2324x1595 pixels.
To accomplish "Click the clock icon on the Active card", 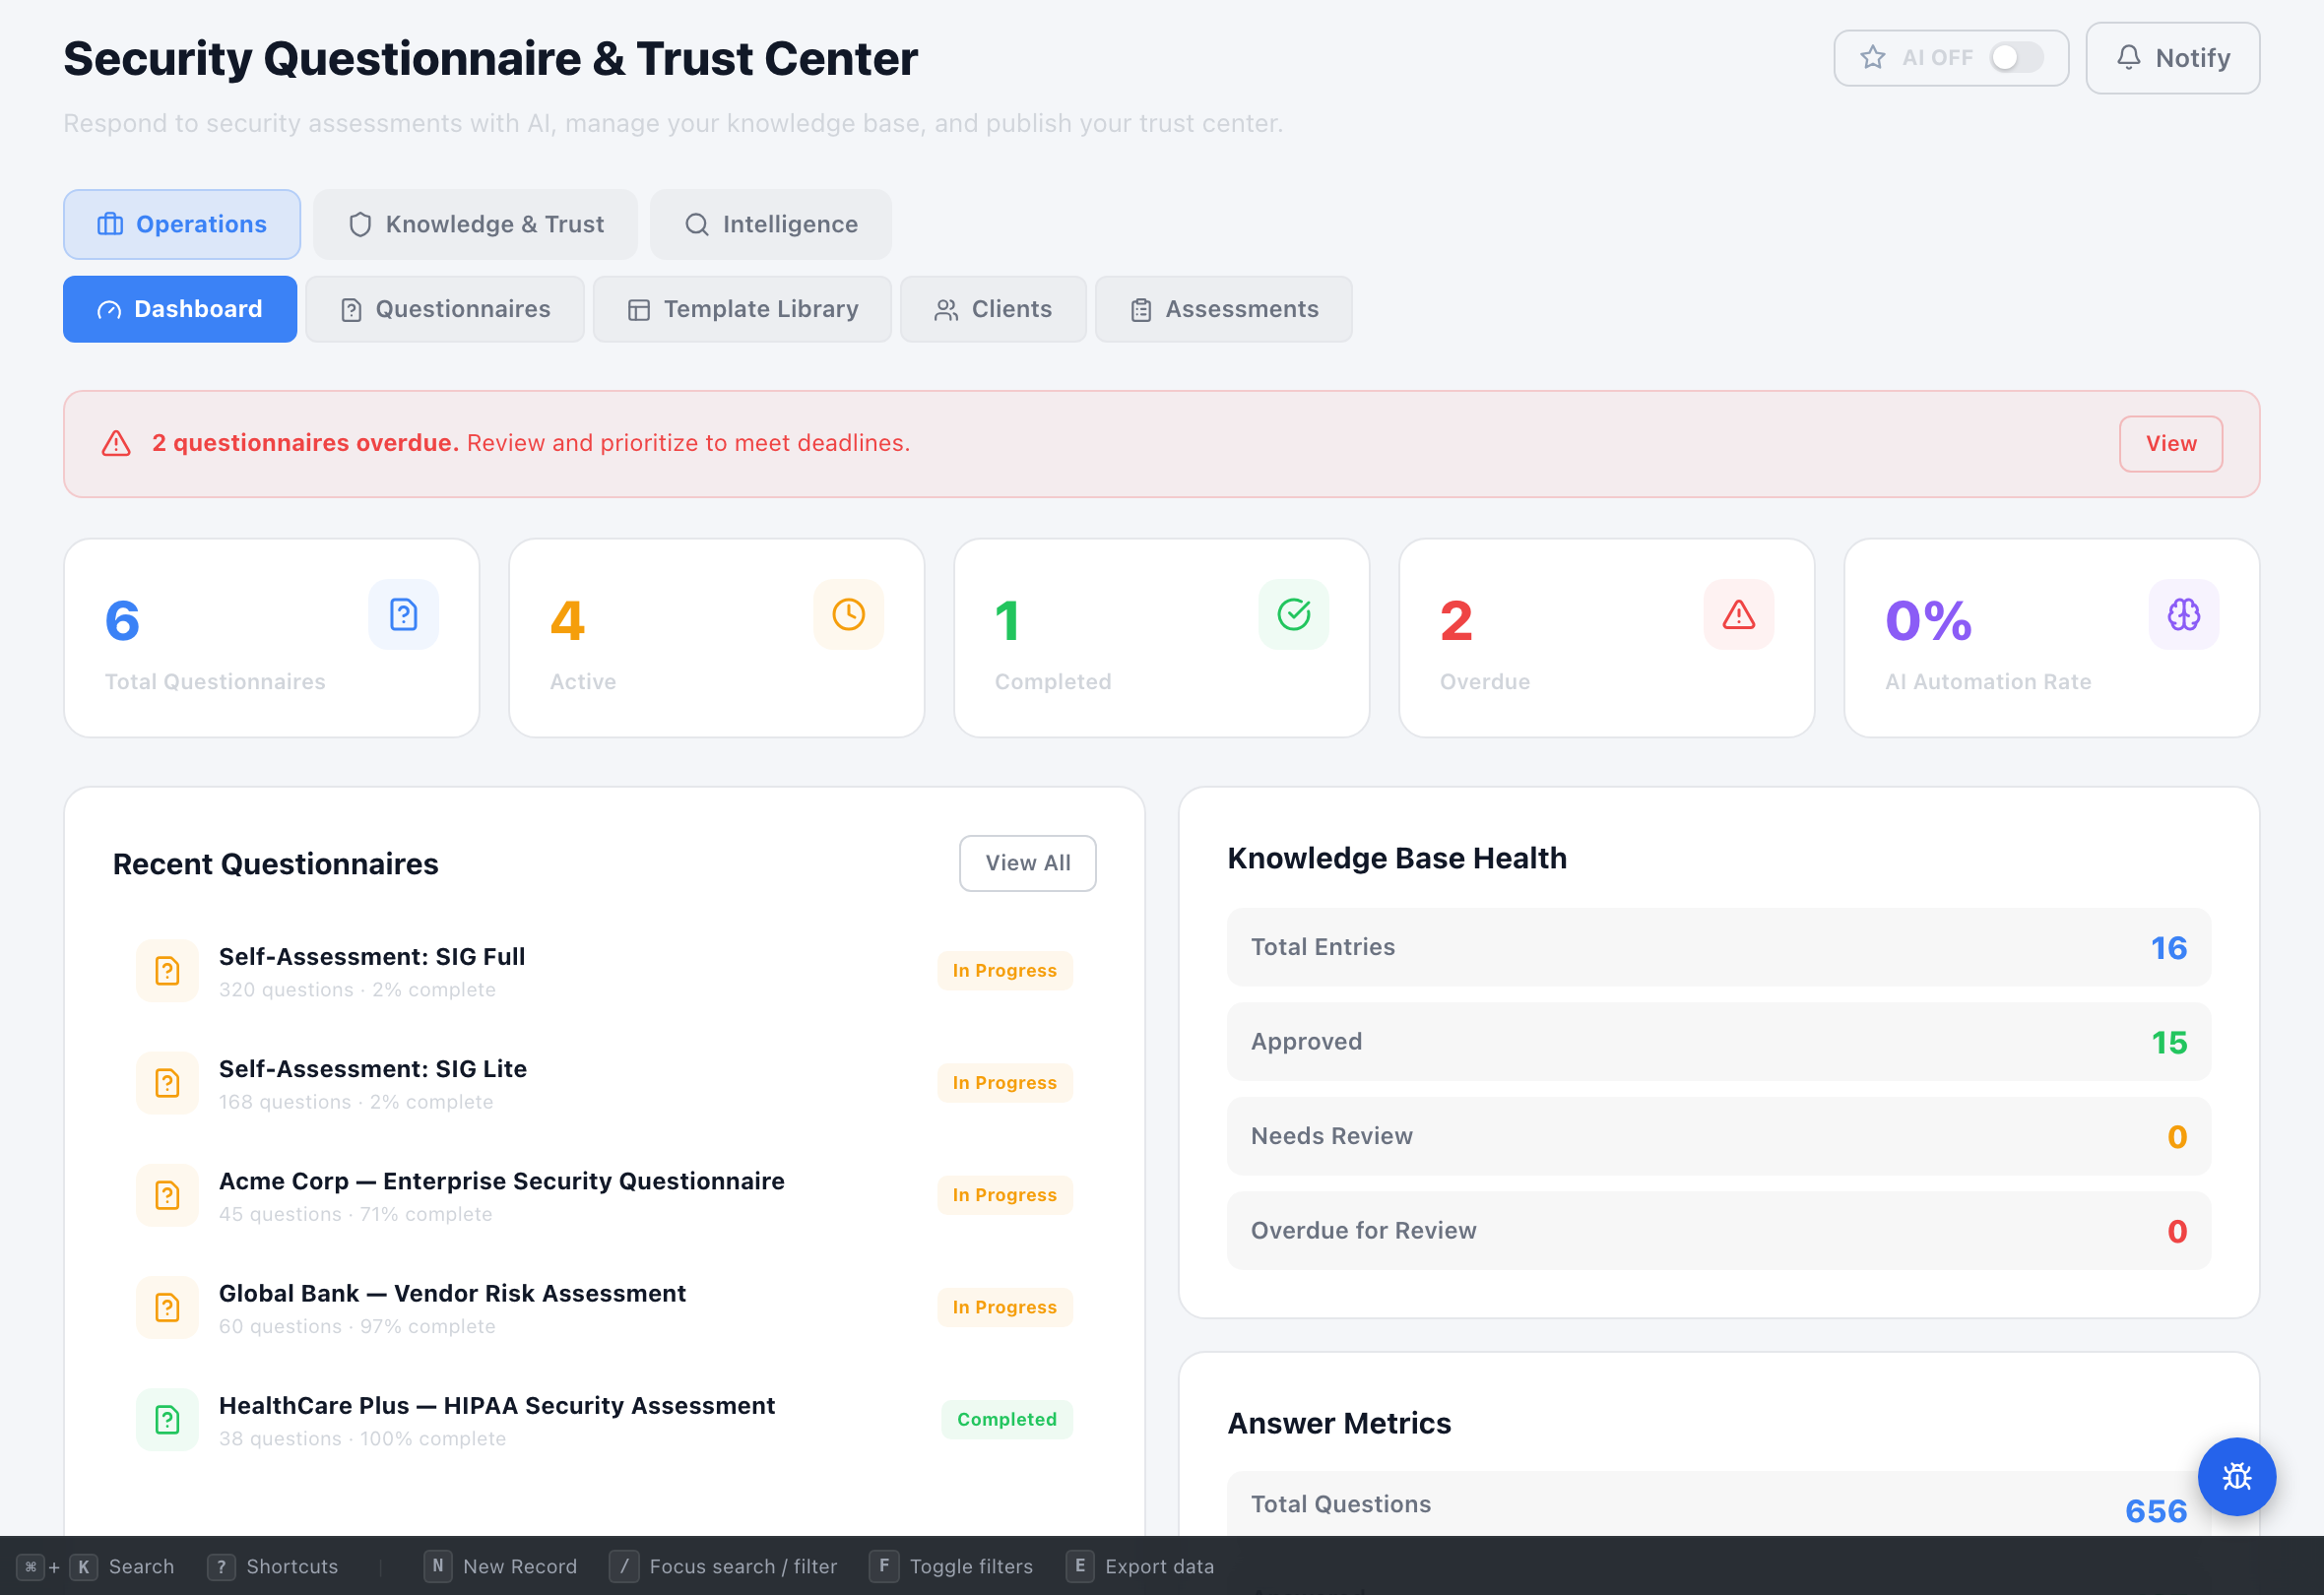I will (848, 614).
